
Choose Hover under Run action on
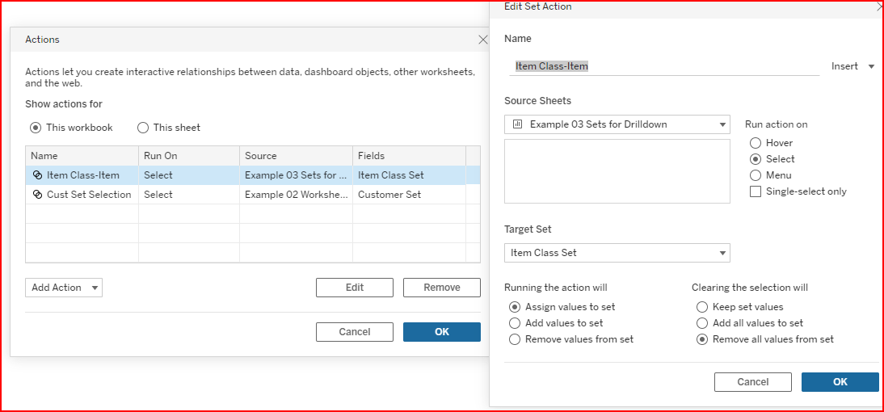click(x=756, y=143)
